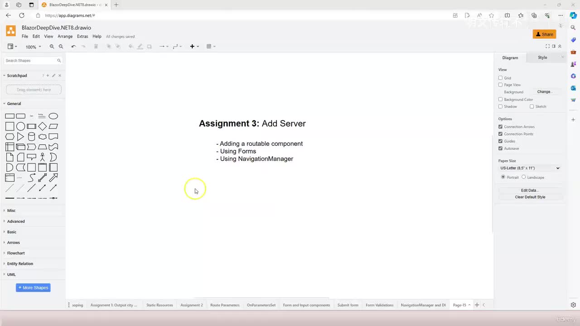The image size is (580, 326).
Task: Select the diamond shape in General
Action: coord(43,126)
